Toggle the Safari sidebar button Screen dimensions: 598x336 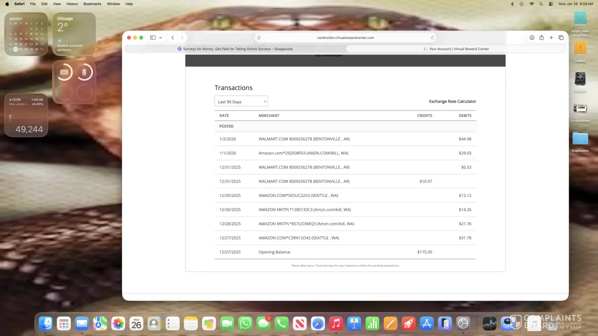coord(153,38)
